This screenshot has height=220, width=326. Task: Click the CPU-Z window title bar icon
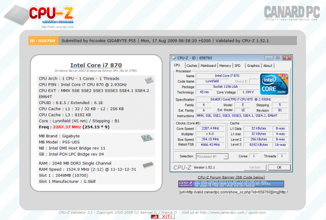click(174, 58)
